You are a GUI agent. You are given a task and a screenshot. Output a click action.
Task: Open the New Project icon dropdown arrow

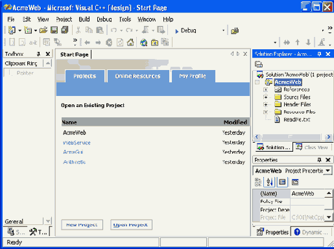19,30
